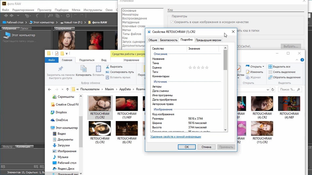Switch to the Общие tab in properties
This screenshot has height=175, width=312.
click(153, 40)
